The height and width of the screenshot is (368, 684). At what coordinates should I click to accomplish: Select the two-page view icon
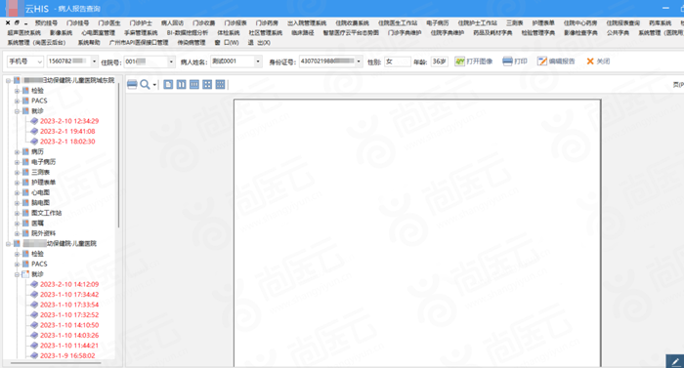181,85
